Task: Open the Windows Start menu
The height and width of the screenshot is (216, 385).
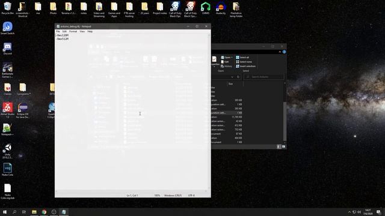Action: [5, 212]
